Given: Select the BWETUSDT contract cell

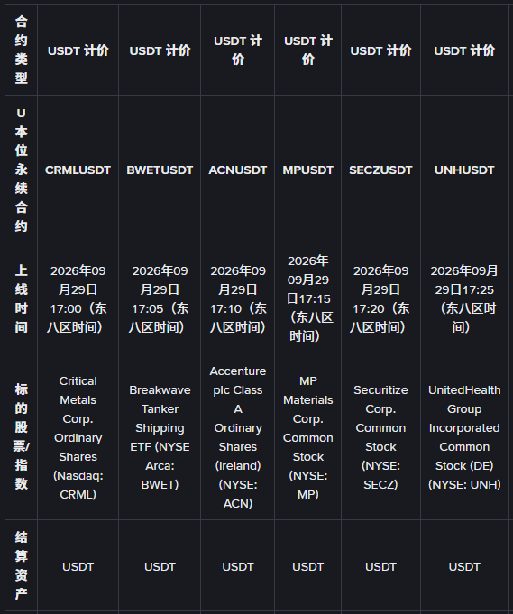Looking at the screenshot, I should (x=160, y=170).
